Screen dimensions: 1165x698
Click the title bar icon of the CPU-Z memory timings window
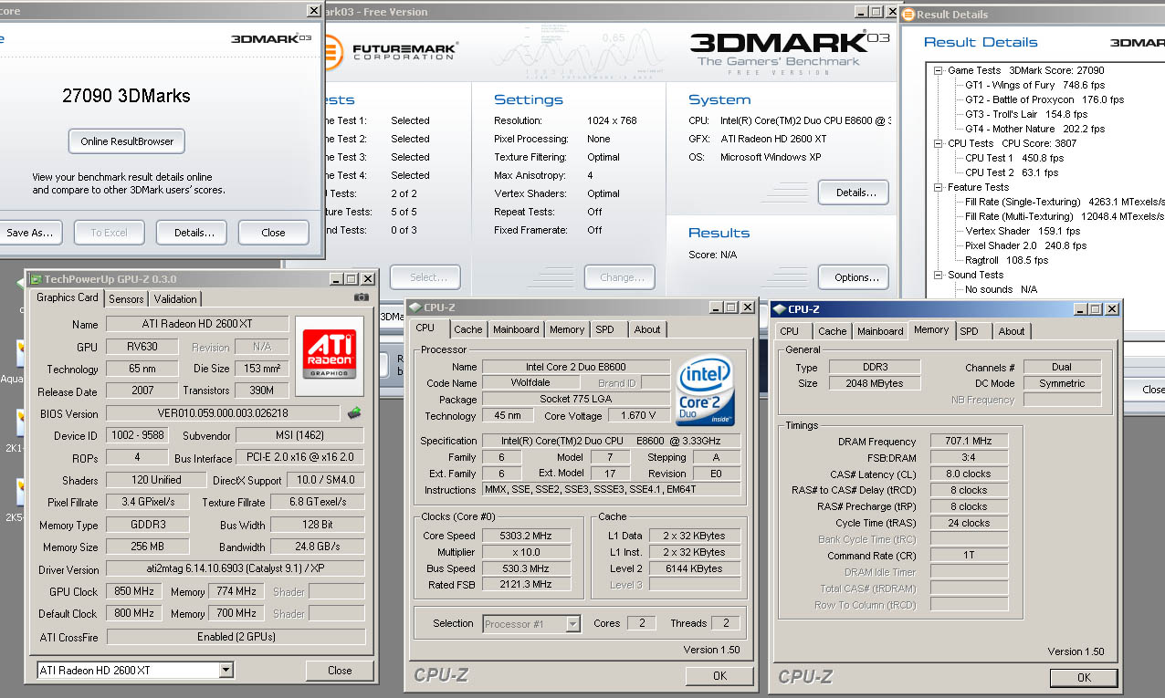coord(780,309)
